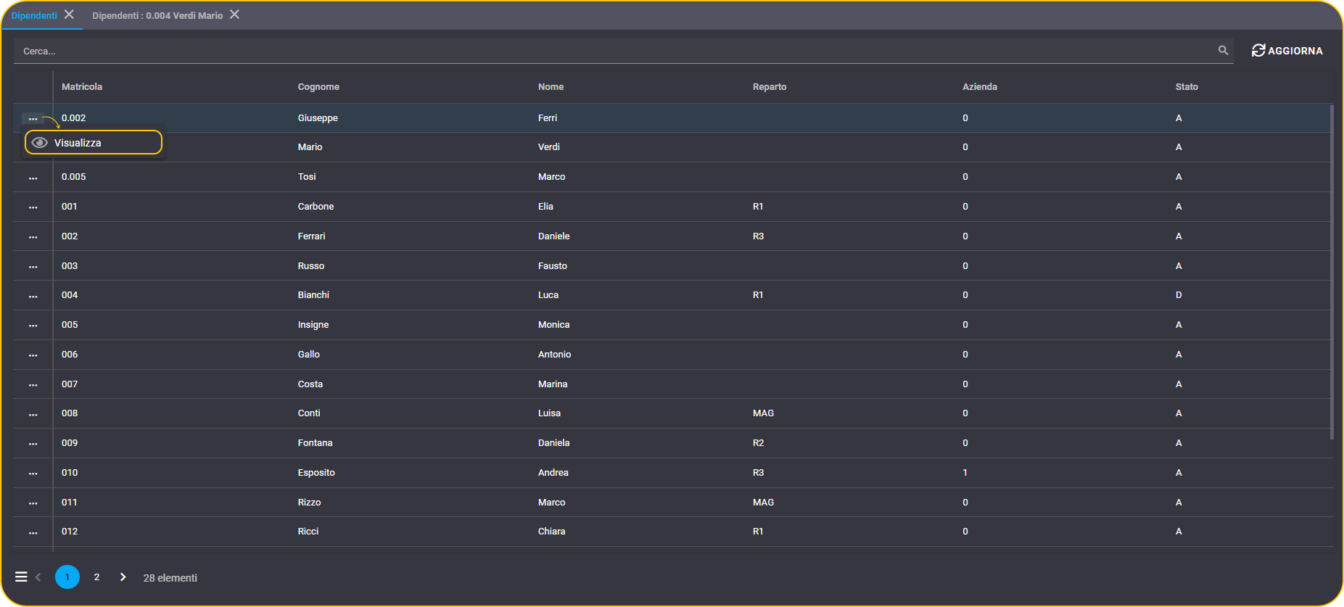Screen dimensions: 1344x607
Task: Click azienda value 1 for Esposito
Action: tap(965, 473)
